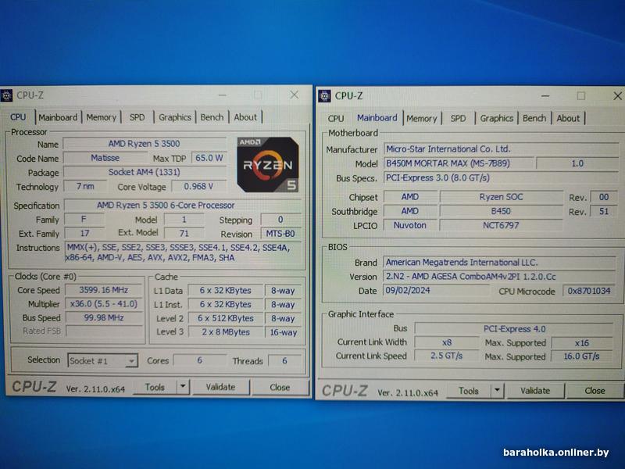Image resolution: width=625 pixels, height=469 pixels.
Task: Click the CPU-Z app icon in right window title bar
Action: 324,95
